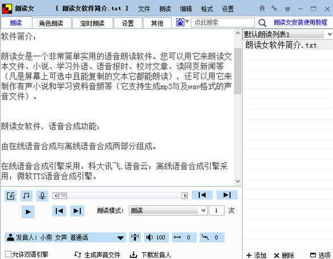This screenshot has width=333, height=259.
Task: Click the text area vertical scrollbar thumb
Action: coord(237,71)
